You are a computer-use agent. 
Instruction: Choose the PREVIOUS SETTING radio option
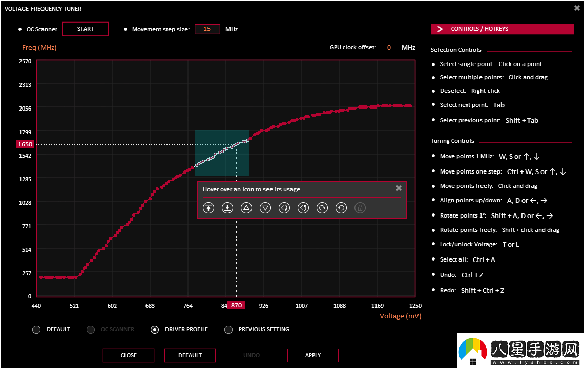[x=228, y=330]
